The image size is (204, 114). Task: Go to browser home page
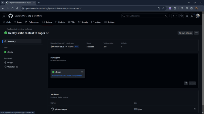click(x=17, y=8)
